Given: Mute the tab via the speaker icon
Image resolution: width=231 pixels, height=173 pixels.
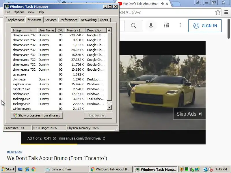Looking at the screenshot, I should tap(162, 4).
